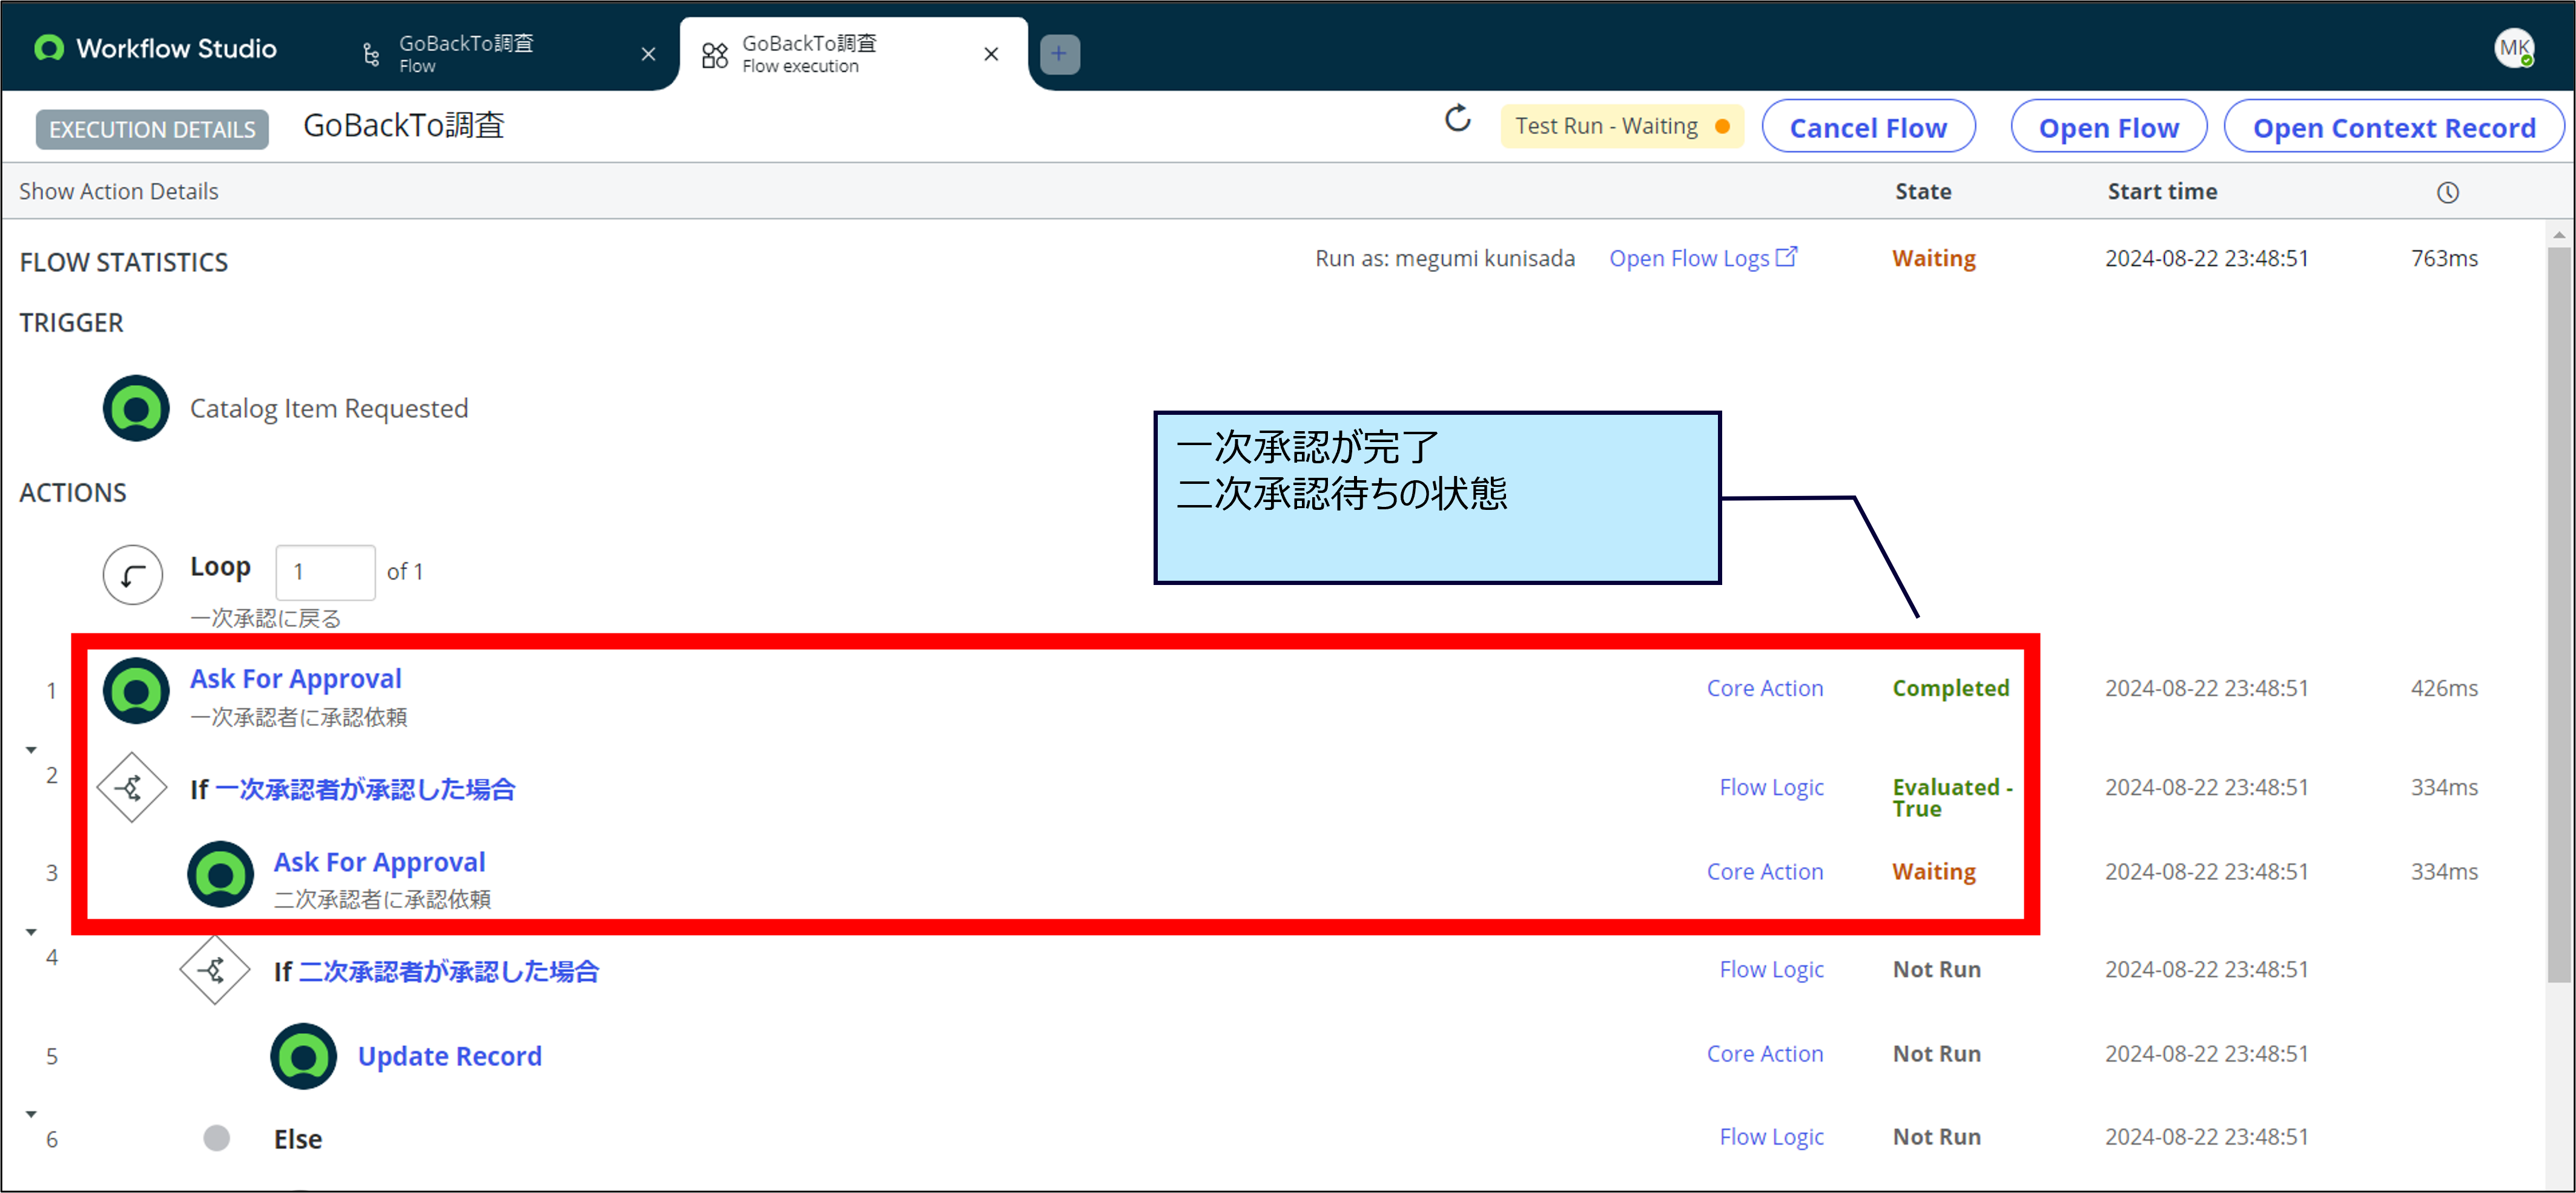Close the GoBackTo調査 Flow execution tab

tap(991, 54)
